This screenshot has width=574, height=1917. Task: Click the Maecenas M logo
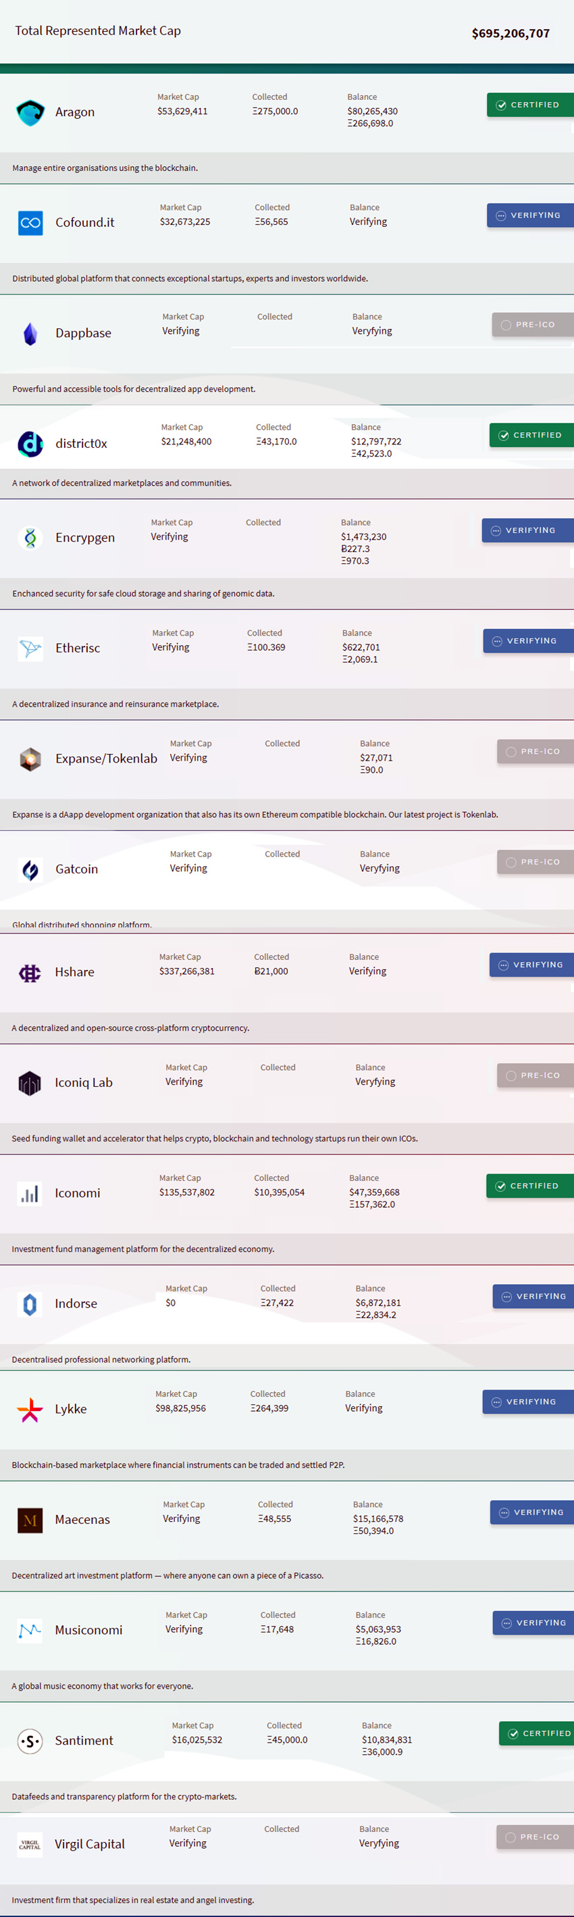[30, 1520]
